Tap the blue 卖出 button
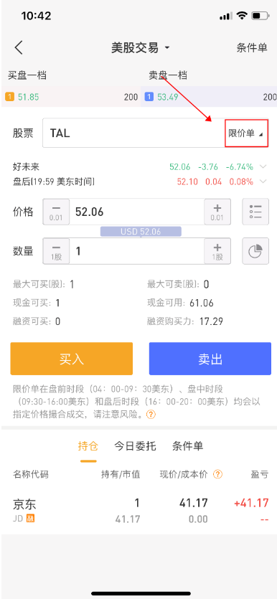 (x=210, y=359)
